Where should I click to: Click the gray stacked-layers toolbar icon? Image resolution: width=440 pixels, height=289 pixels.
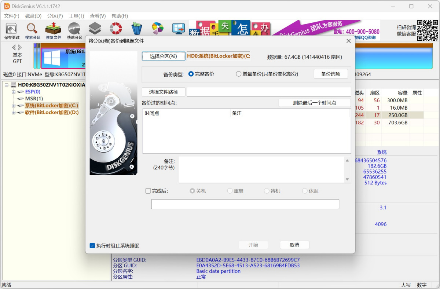[95, 28]
